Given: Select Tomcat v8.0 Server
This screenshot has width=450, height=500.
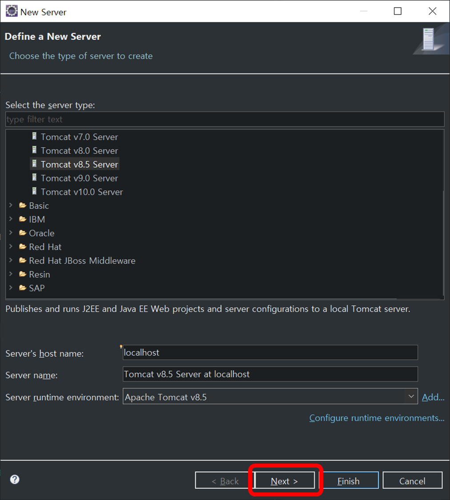Looking at the screenshot, I should 80,151.
